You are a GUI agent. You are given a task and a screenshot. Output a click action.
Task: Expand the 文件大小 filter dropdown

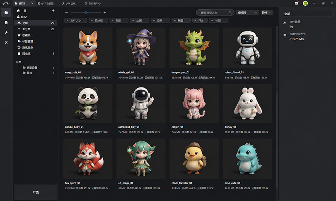76,21
